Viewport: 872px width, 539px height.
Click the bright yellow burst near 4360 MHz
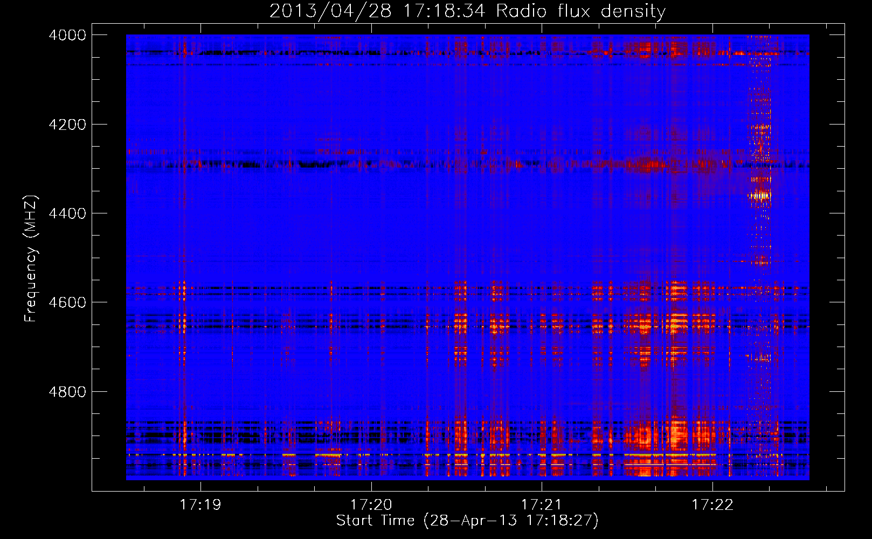[760, 195]
